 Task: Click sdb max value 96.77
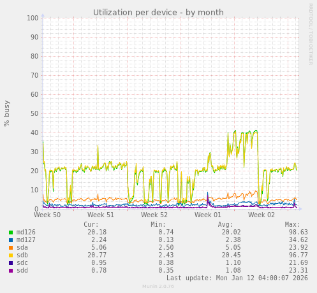pyautogui.click(x=299, y=255)
